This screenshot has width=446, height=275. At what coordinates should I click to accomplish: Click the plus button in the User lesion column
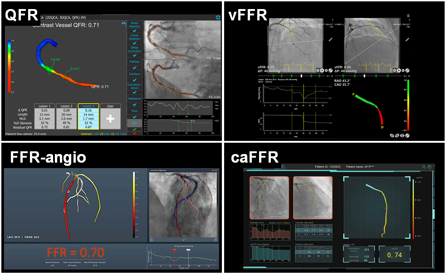(x=110, y=119)
